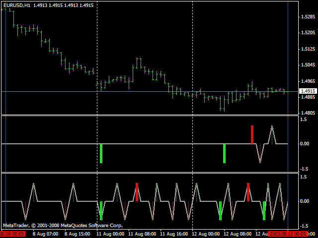Click time label 8 Aug 07:00
Image resolution: width=318 pixels, height=238 pixels.
[x=45, y=234]
